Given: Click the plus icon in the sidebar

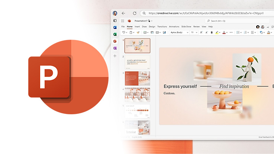Looking at the screenshot, I should 115,56.
